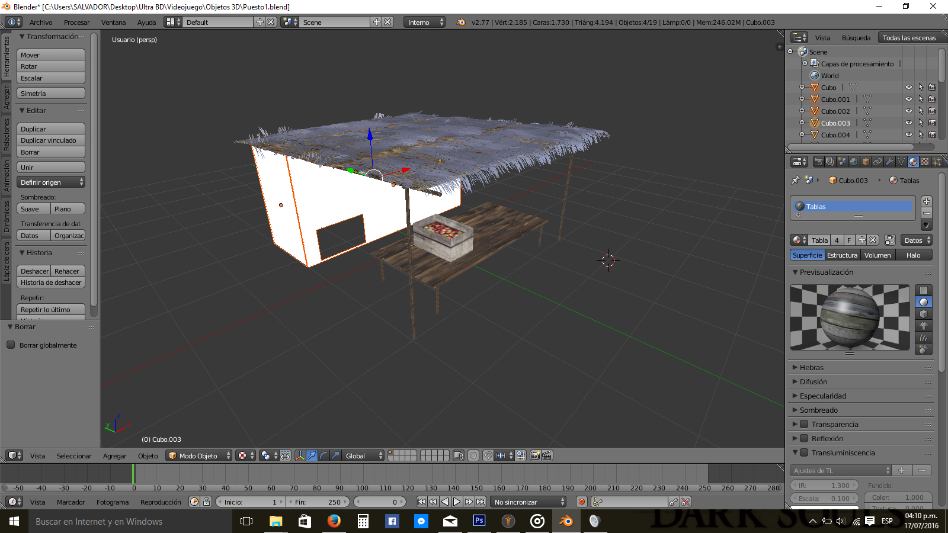
Task: Click the OpenGL render camera icon
Action: (x=536, y=455)
